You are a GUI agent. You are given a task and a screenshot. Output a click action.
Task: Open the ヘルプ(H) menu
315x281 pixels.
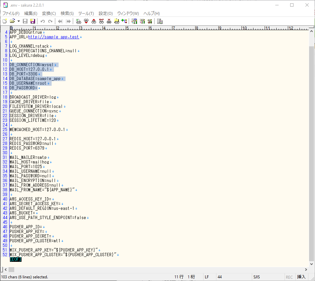pos(152,13)
